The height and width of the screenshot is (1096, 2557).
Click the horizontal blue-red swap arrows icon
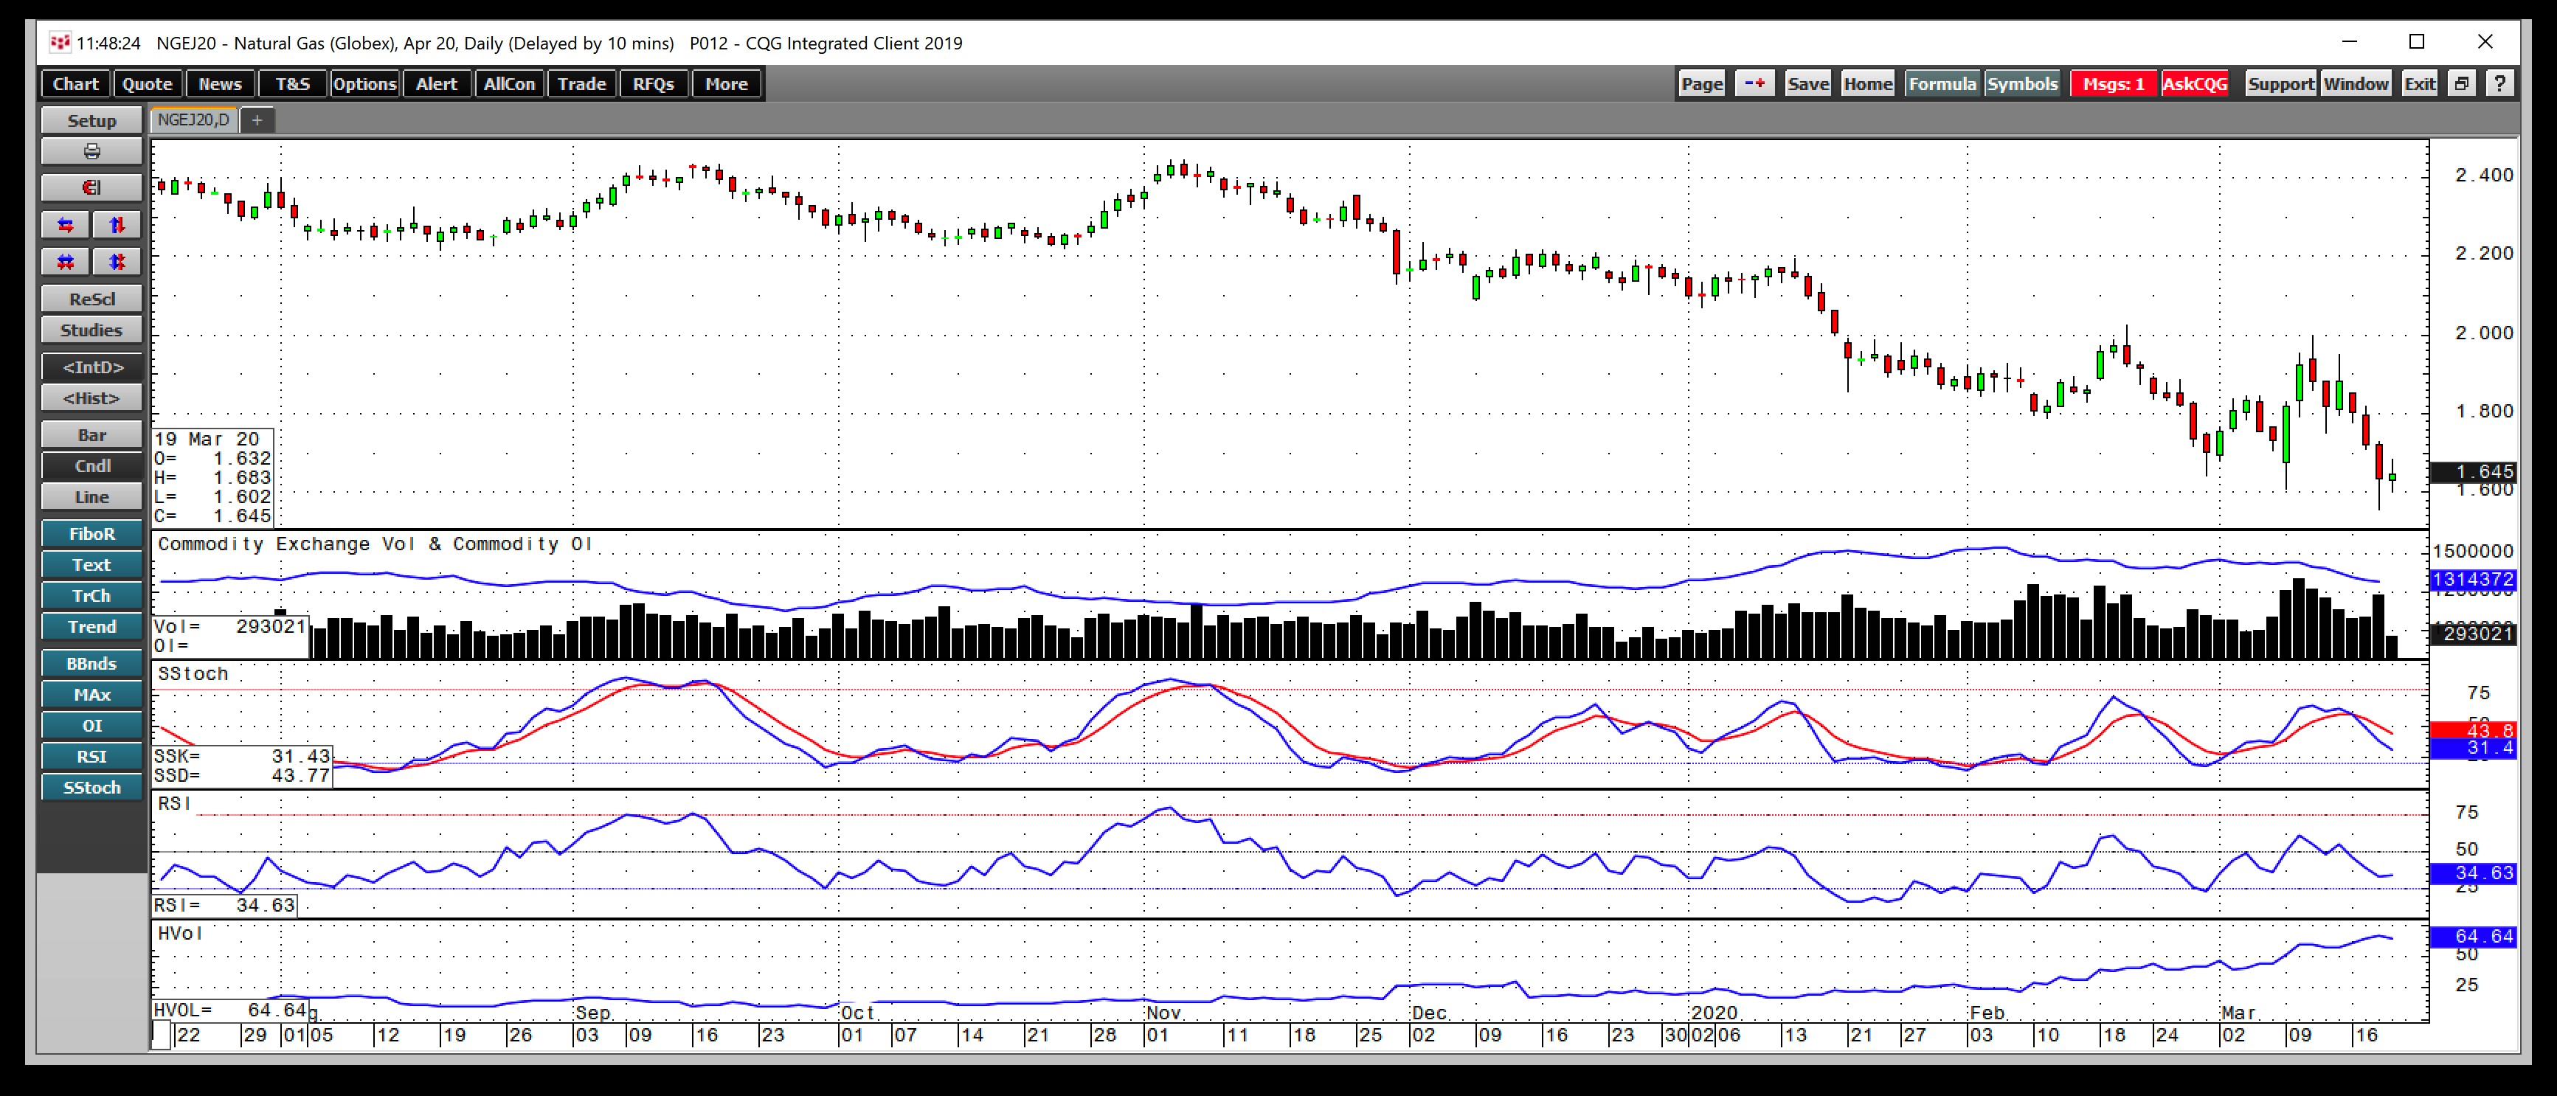[66, 226]
